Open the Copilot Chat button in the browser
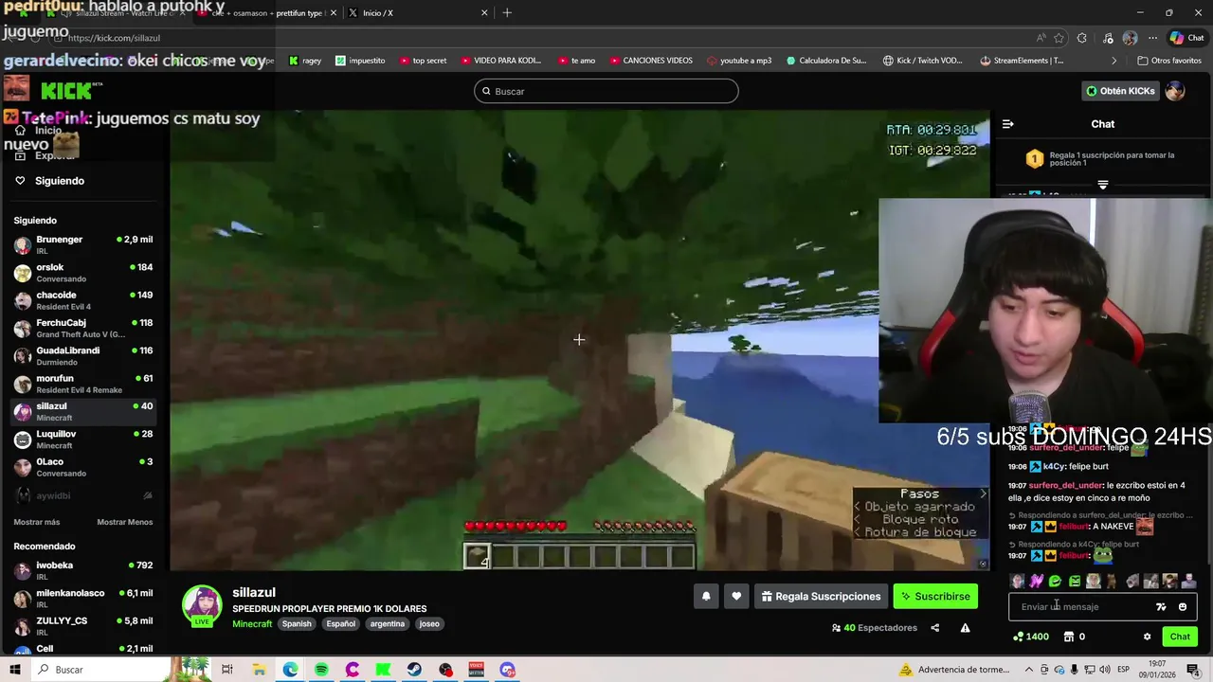 coord(1186,38)
